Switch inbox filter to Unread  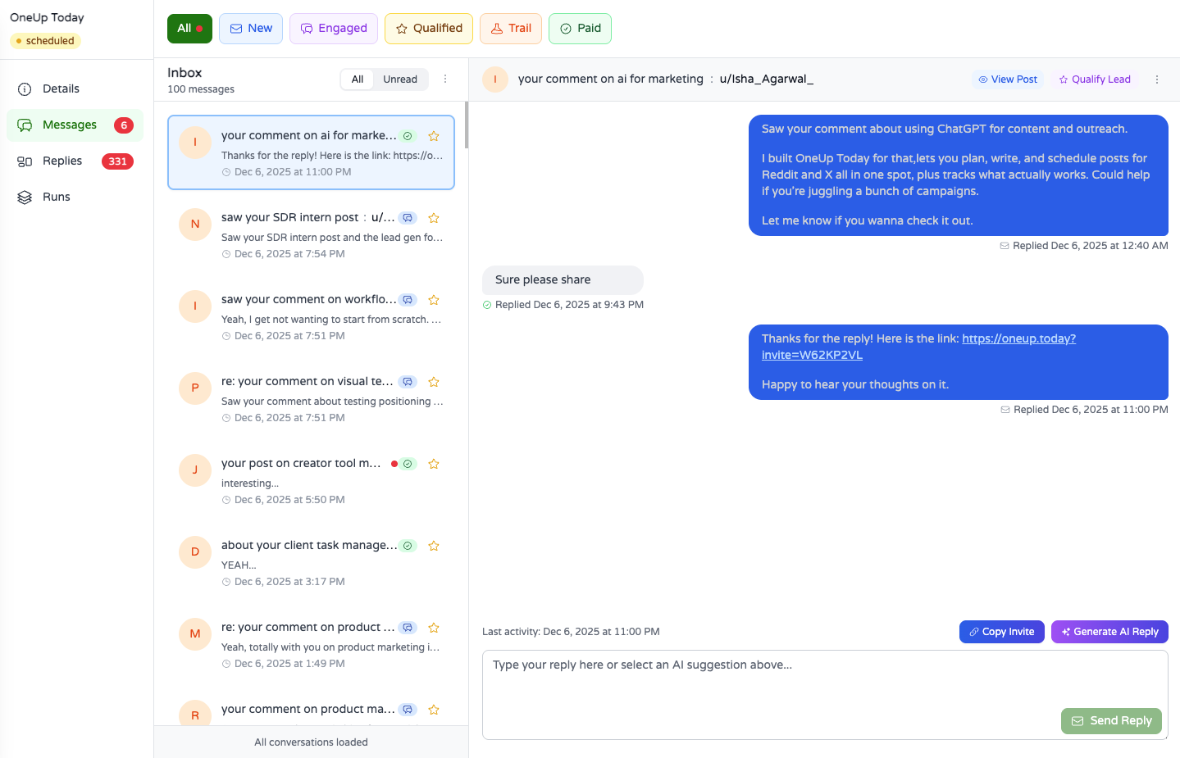[x=400, y=79]
